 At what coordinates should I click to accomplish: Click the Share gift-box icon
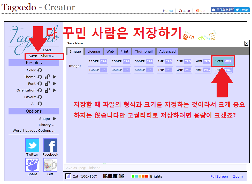pos(32,165)
